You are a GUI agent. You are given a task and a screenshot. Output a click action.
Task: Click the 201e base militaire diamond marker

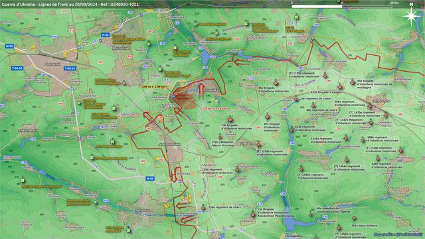coord(354,218)
